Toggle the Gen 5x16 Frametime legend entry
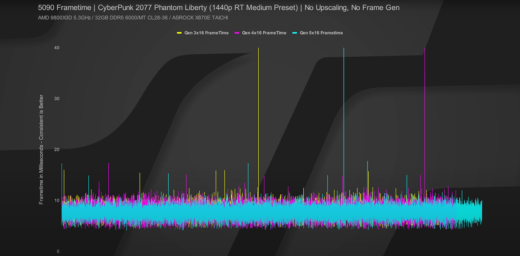 (x=318, y=33)
